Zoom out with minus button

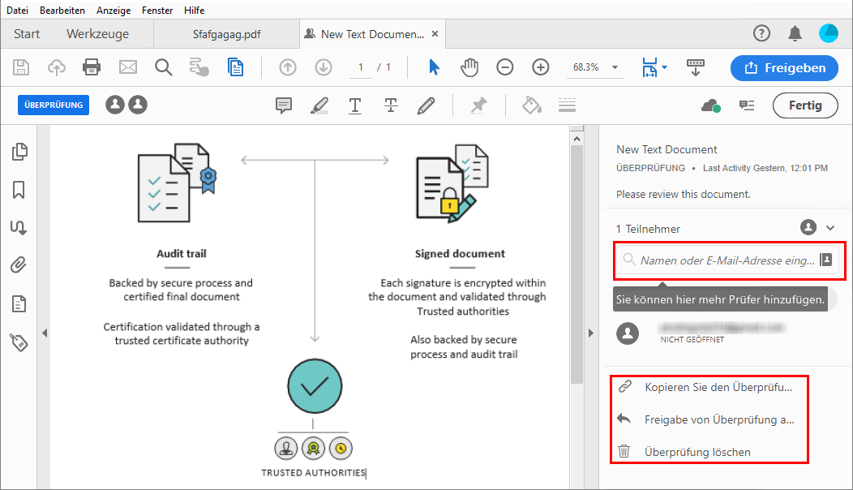pos(505,67)
